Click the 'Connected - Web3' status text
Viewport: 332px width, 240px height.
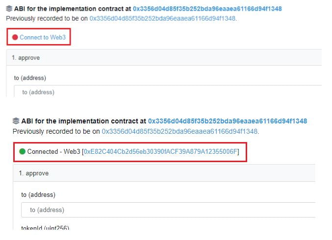pyautogui.click(x=53, y=152)
